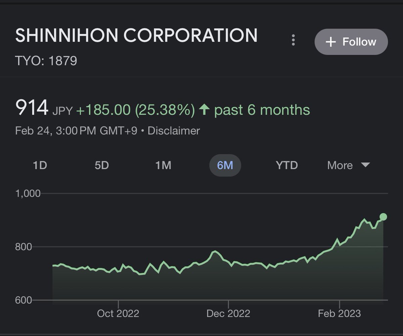Viewport: 403px width, 336px height.
Task: Follow Shinnihon Corporation stock
Action: point(351,42)
